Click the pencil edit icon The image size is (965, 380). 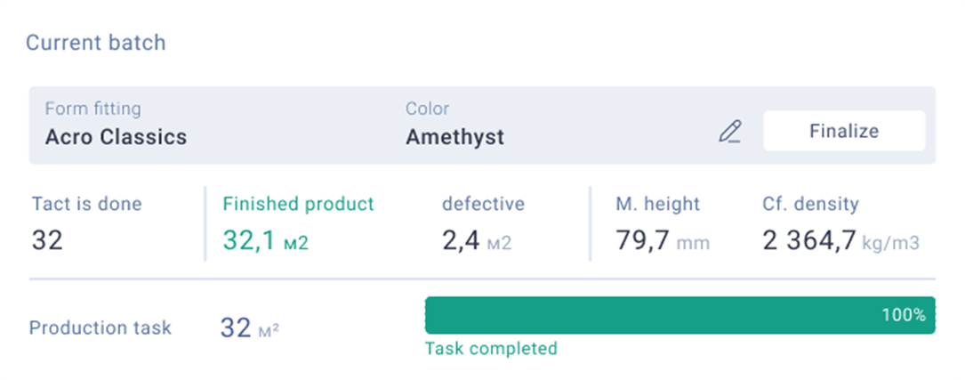point(730,132)
